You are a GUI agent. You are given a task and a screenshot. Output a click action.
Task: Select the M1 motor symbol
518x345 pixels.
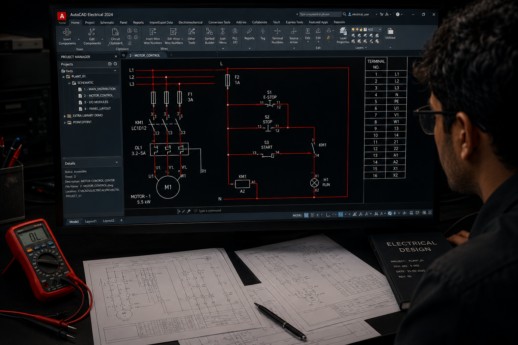tap(168, 187)
